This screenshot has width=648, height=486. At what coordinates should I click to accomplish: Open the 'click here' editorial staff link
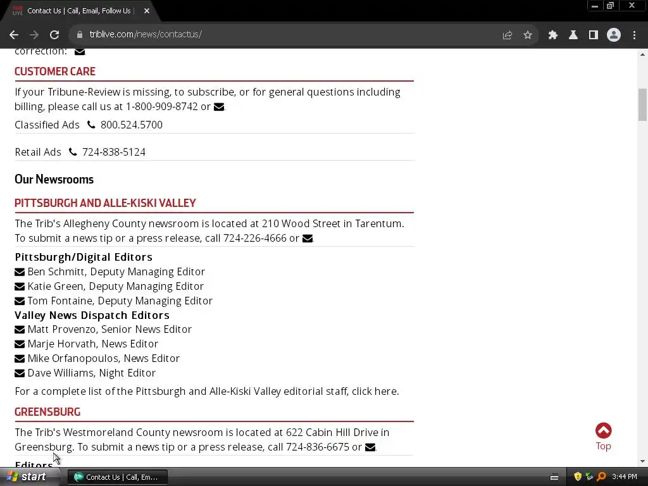pos(375,391)
